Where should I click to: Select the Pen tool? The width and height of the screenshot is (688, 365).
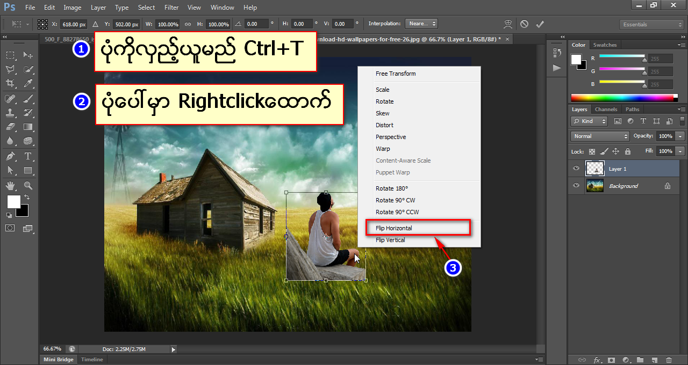[x=10, y=156]
